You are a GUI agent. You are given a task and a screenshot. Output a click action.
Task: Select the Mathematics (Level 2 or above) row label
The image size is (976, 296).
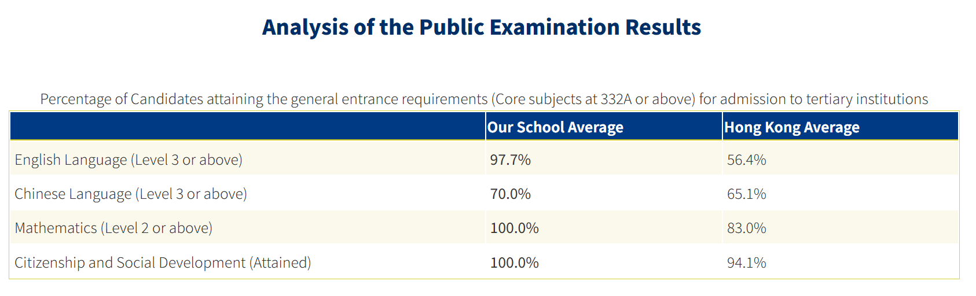pos(113,228)
